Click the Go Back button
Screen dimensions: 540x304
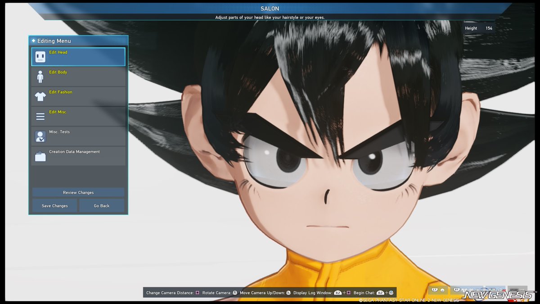(x=102, y=206)
